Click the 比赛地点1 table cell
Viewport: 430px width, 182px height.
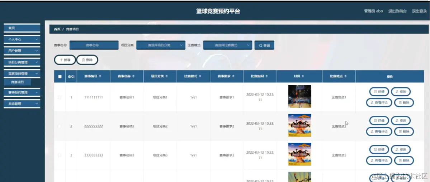[x=339, y=97]
